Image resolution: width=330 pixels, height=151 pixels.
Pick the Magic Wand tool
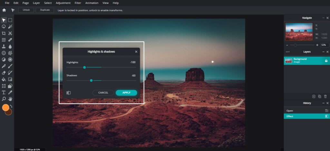10,27
